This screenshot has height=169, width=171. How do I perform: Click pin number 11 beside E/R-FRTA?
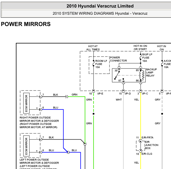[x=138, y=138]
